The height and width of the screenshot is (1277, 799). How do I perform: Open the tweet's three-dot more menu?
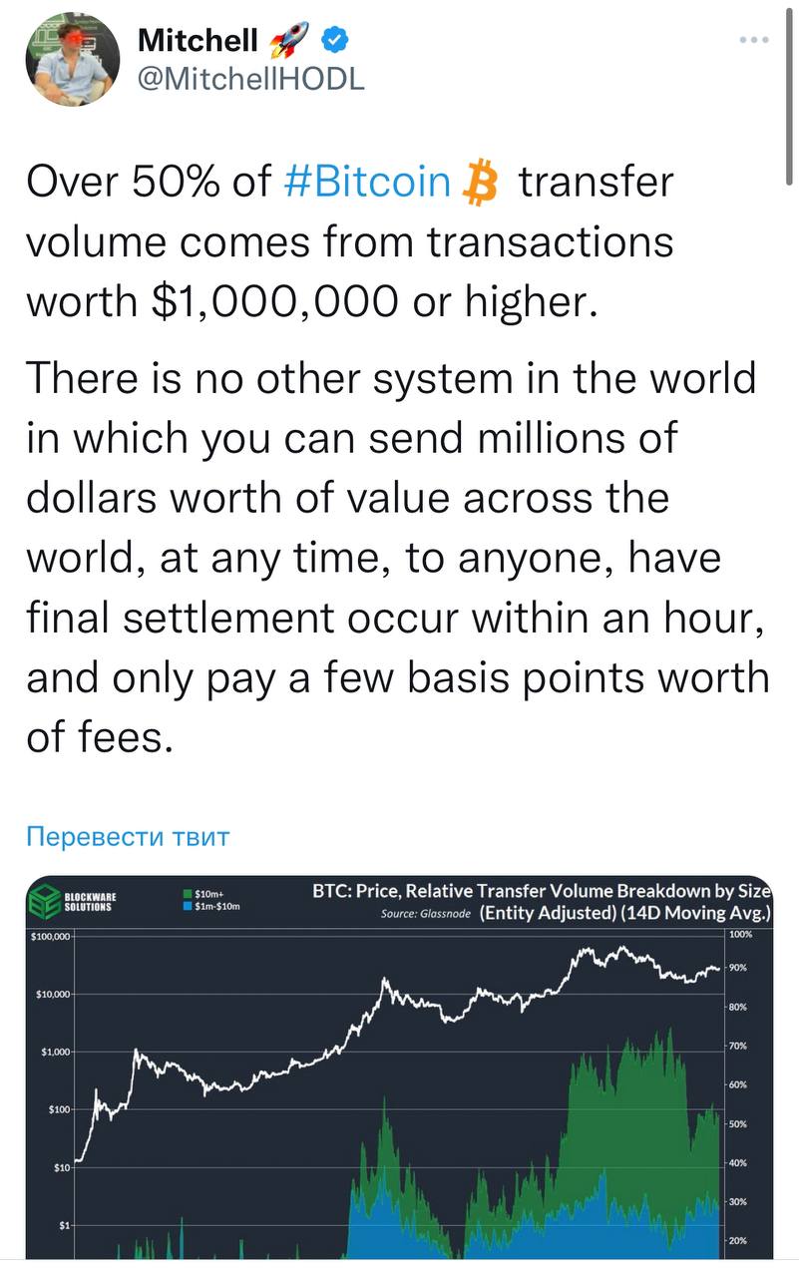753,40
